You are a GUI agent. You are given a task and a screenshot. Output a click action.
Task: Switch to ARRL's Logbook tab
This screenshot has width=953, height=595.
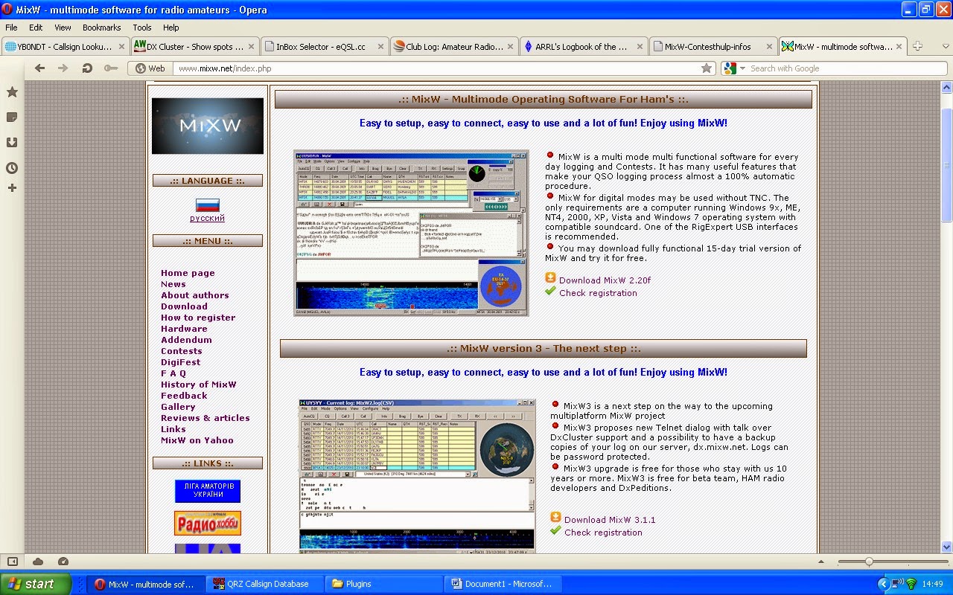584,46
